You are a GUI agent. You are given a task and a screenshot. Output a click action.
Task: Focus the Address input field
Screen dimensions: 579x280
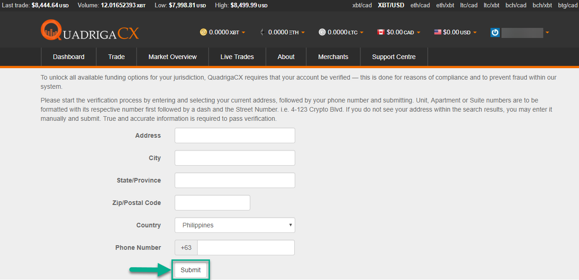(235, 135)
